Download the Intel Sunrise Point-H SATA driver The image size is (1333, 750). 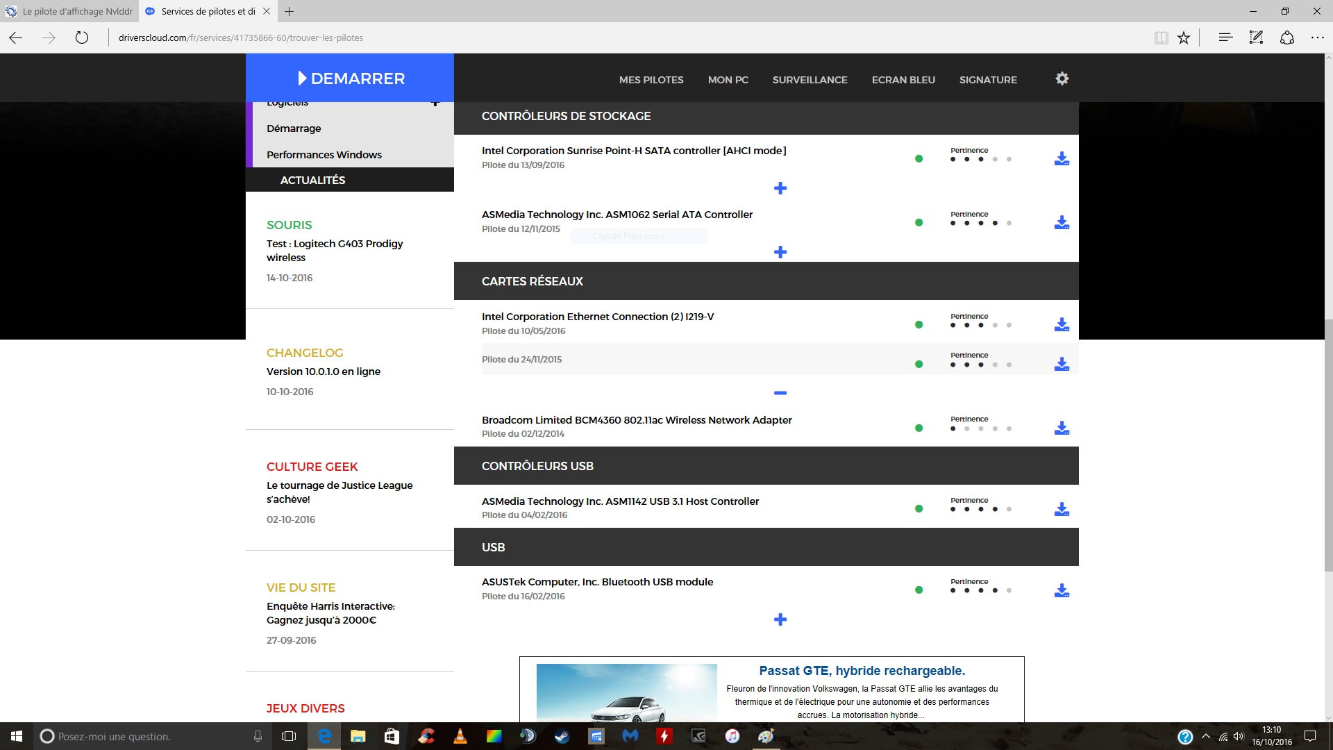pos(1062,159)
